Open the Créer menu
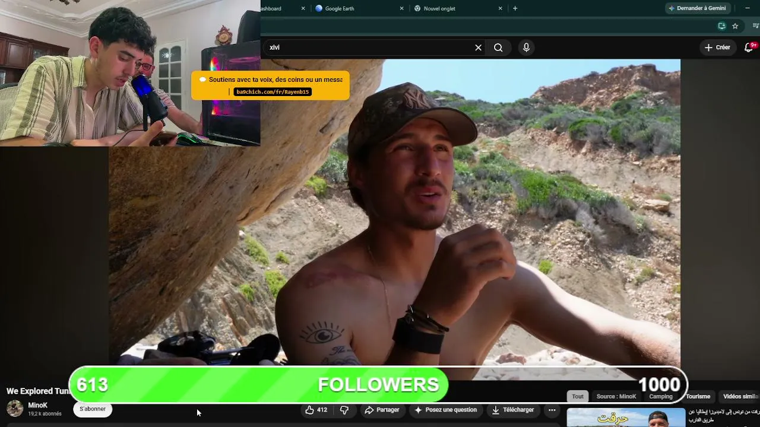Viewport: 760px width, 427px height. (717, 47)
